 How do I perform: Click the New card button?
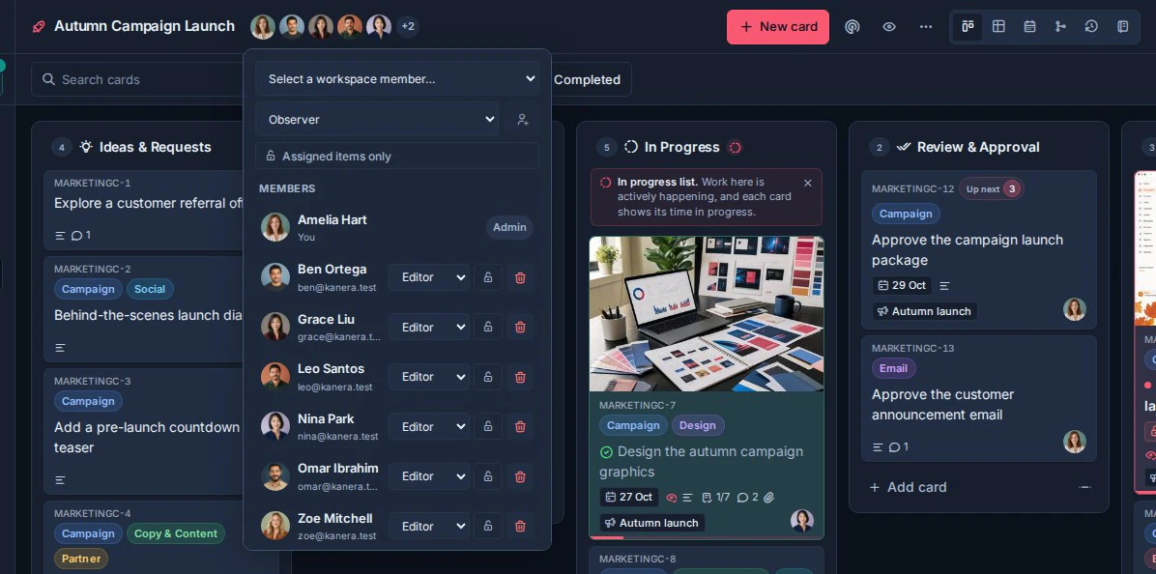pos(778,26)
